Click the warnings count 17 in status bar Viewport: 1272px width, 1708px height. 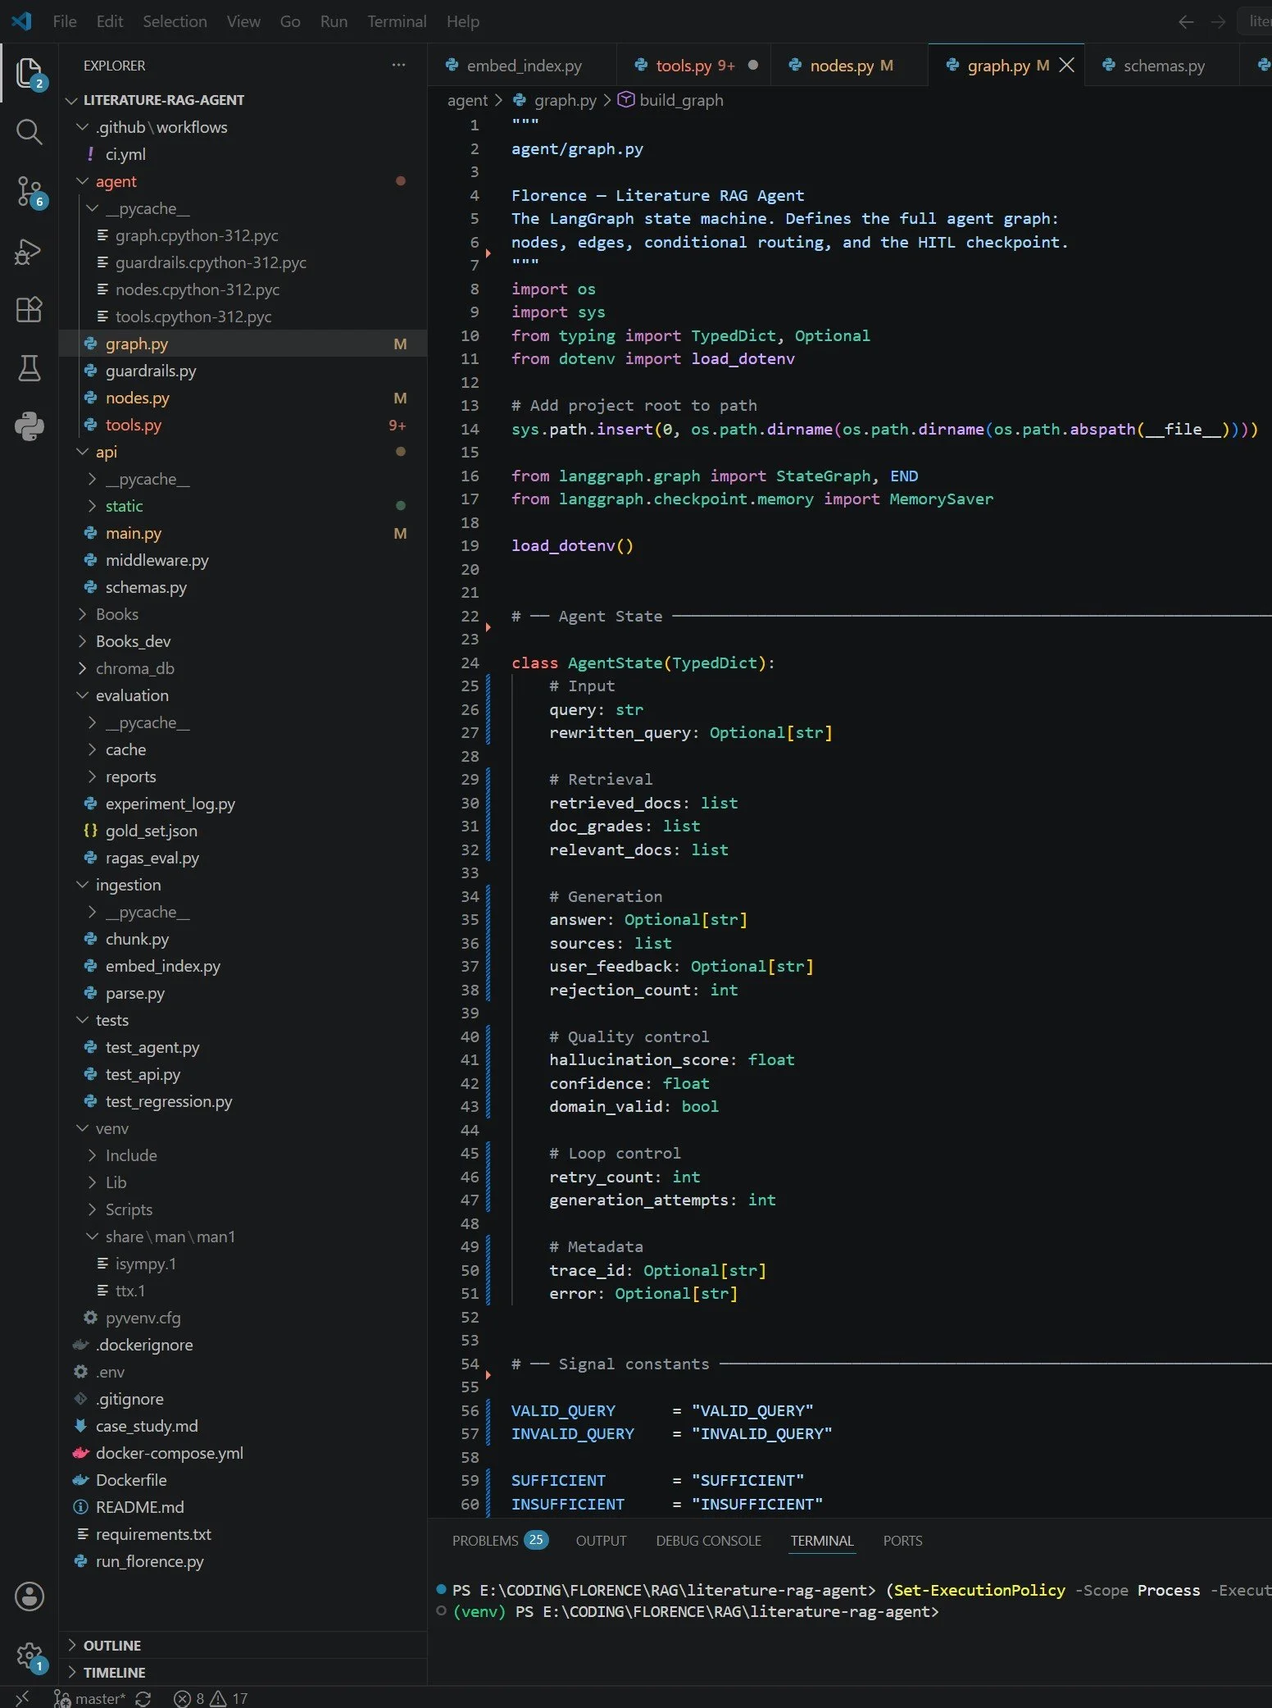point(229,1698)
